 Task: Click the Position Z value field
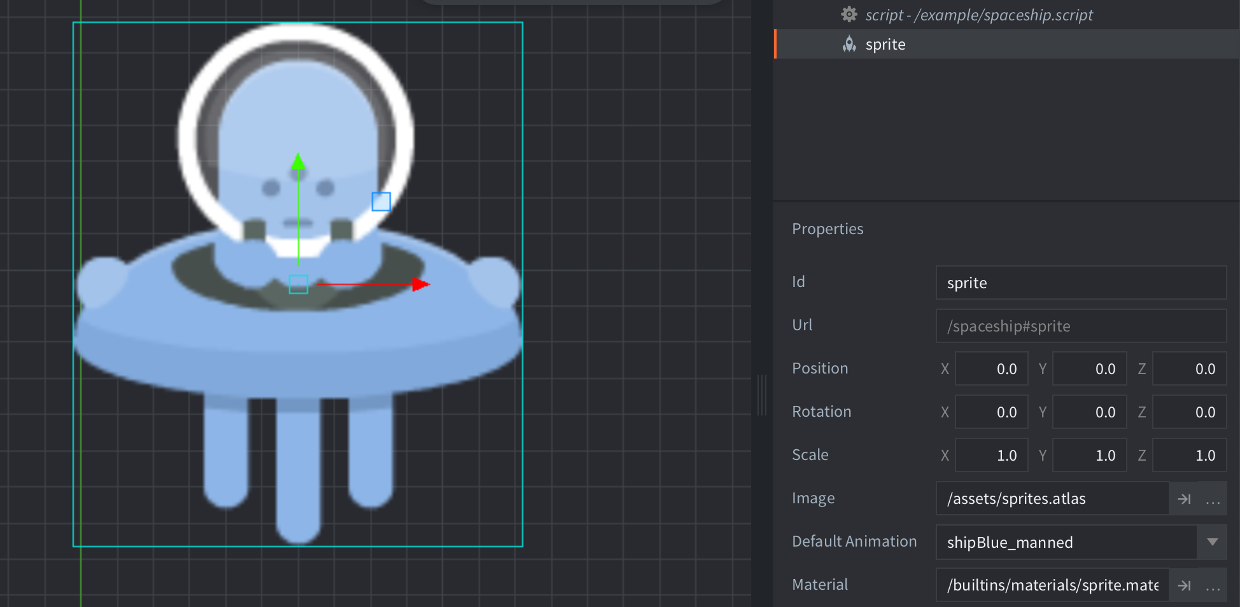click(x=1189, y=368)
